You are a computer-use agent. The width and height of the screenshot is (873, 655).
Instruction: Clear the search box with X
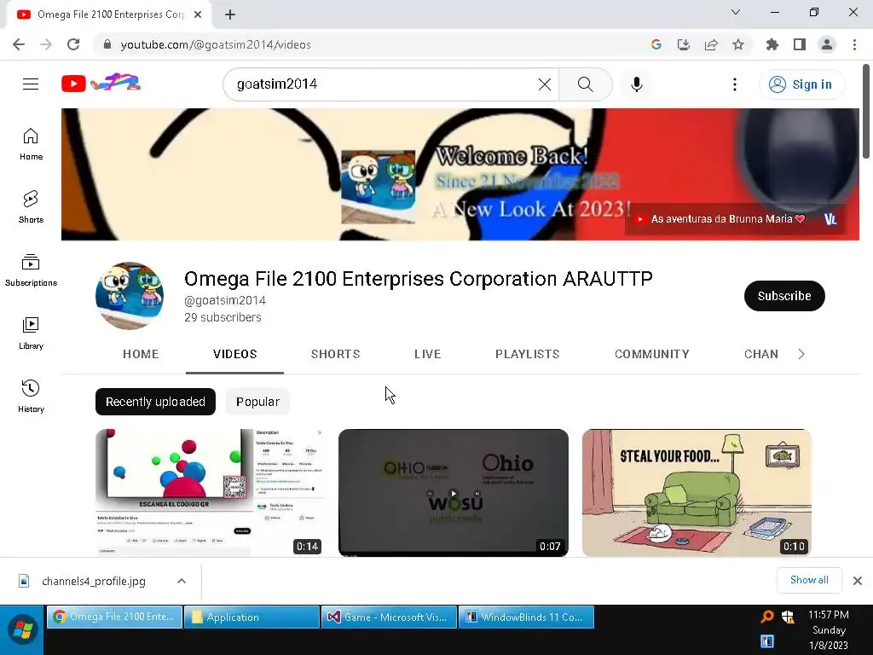[x=545, y=84]
